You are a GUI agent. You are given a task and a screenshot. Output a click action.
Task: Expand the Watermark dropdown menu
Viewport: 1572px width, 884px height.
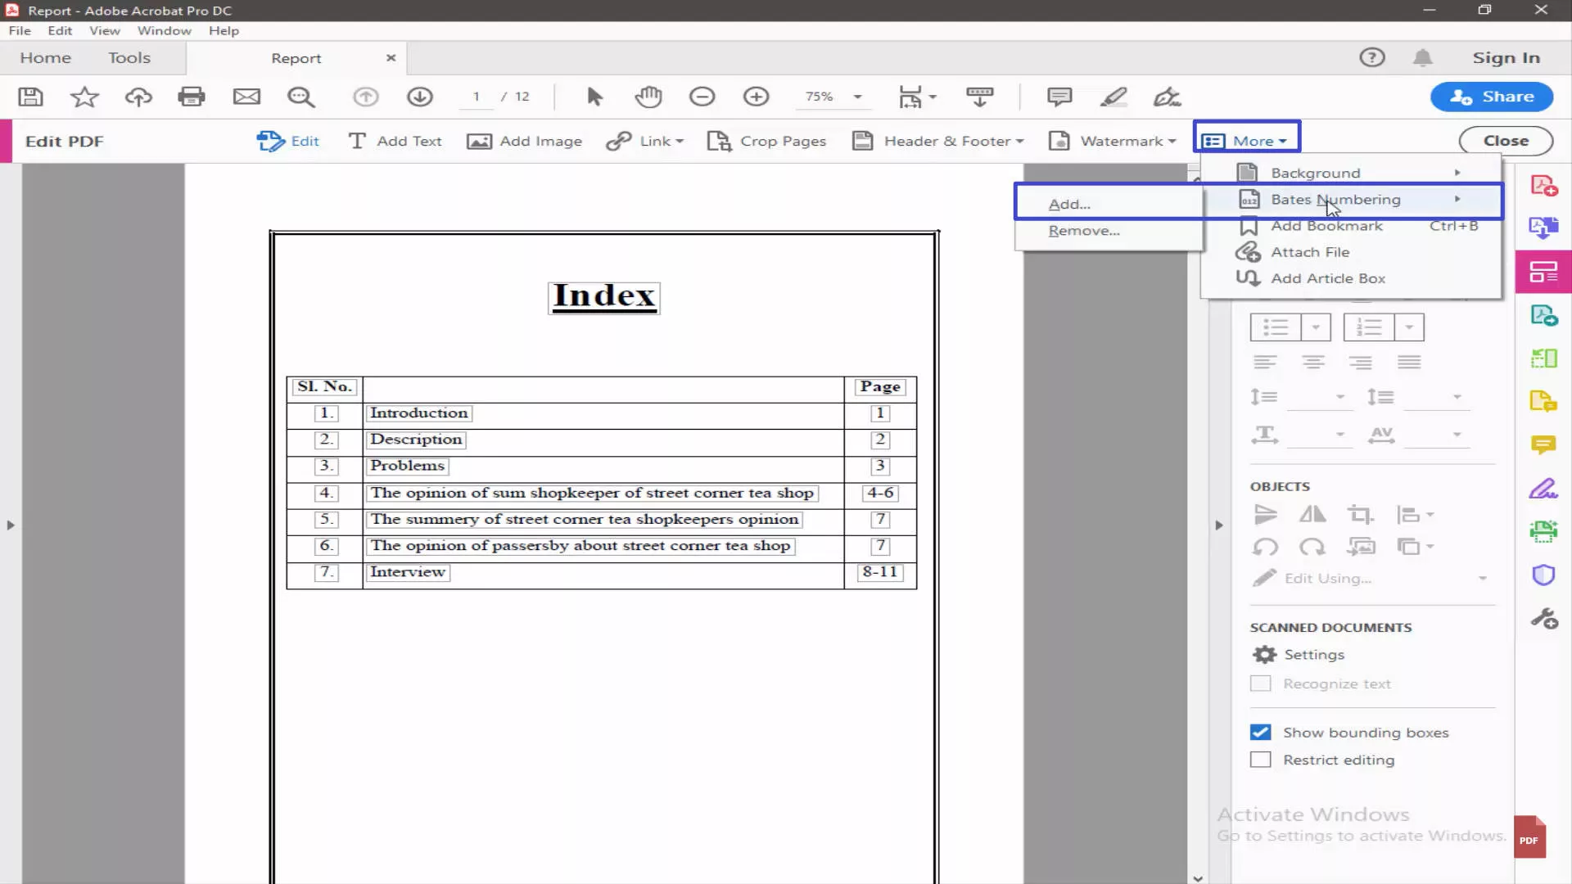coord(1123,141)
